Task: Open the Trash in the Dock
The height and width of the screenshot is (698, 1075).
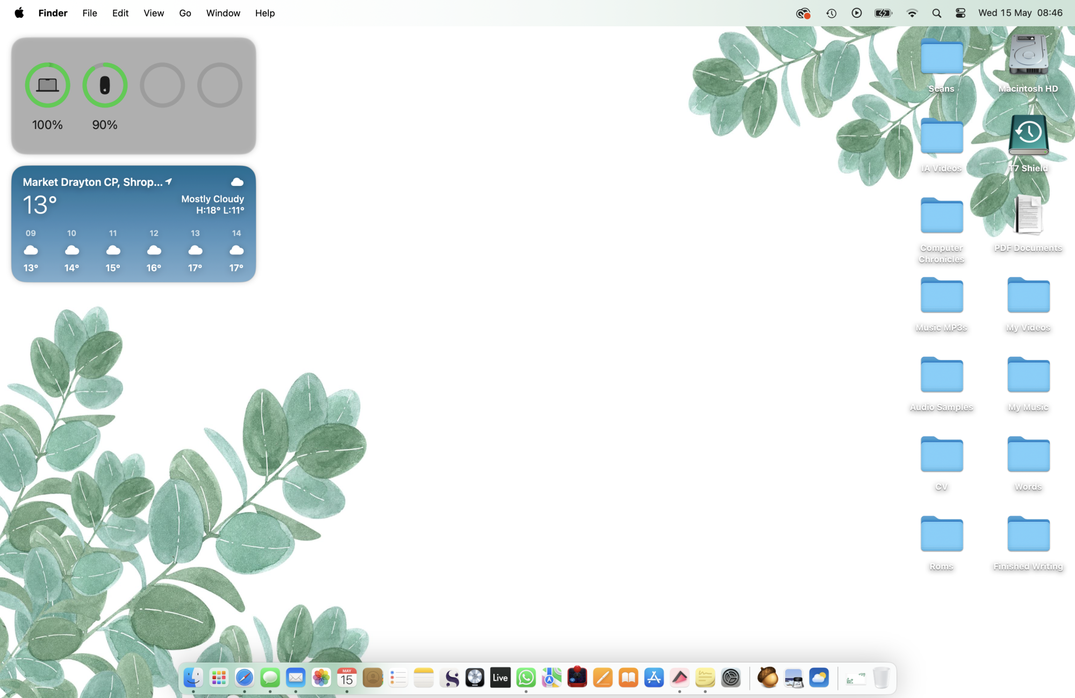Action: pyautogui.click(x=881, y=678)
